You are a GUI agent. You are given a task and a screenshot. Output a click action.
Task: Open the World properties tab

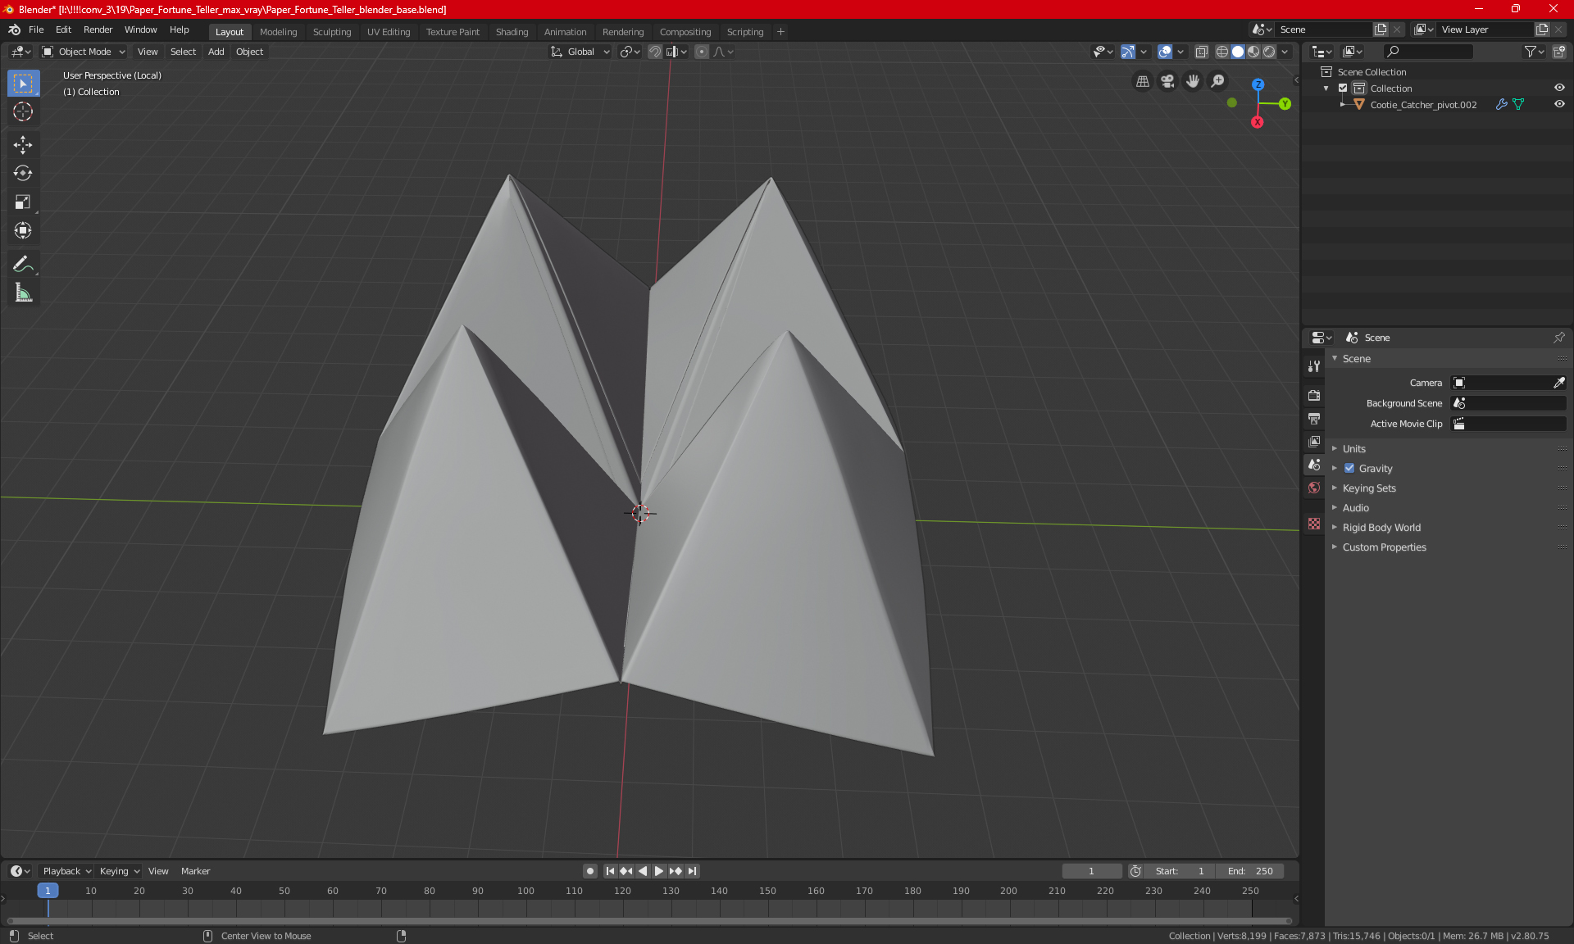[1314, 488]
